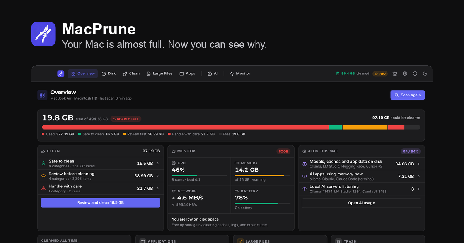Go to the Apps tab
The height and width of the screenshot is (243, 464).
tap(188, 74)
